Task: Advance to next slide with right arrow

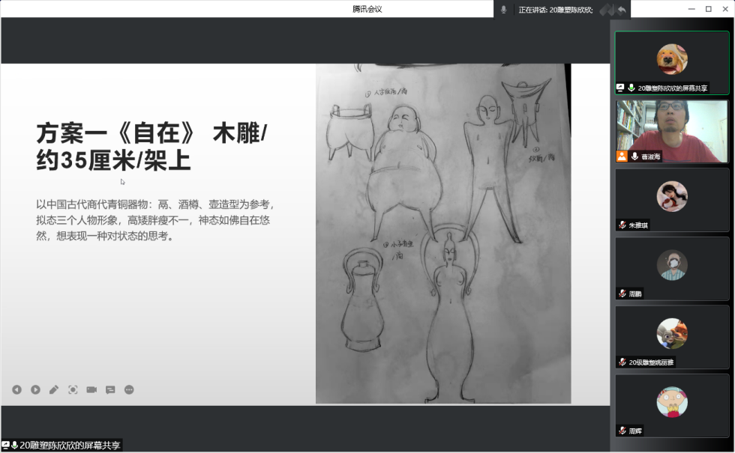Action: click(35, 389)
